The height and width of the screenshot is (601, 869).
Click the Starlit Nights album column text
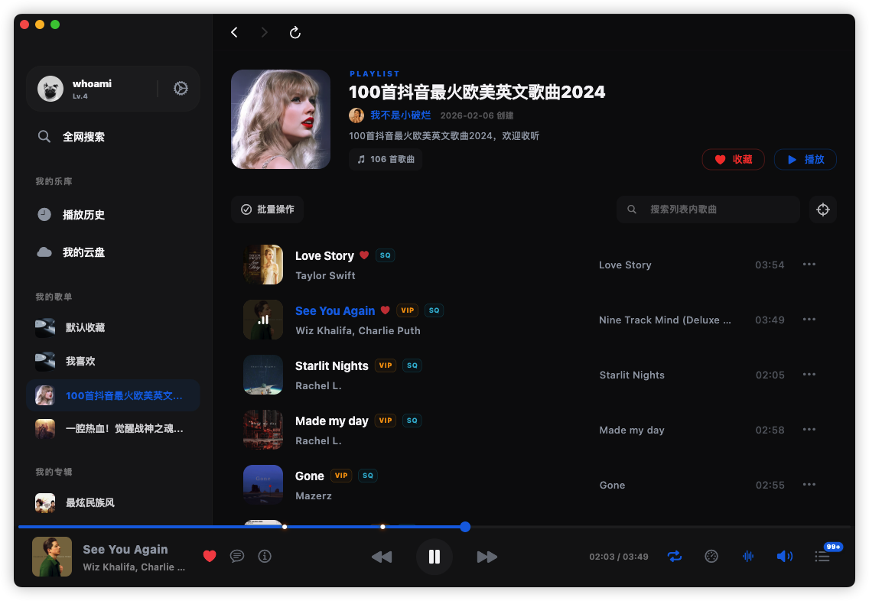click(632, 375)
